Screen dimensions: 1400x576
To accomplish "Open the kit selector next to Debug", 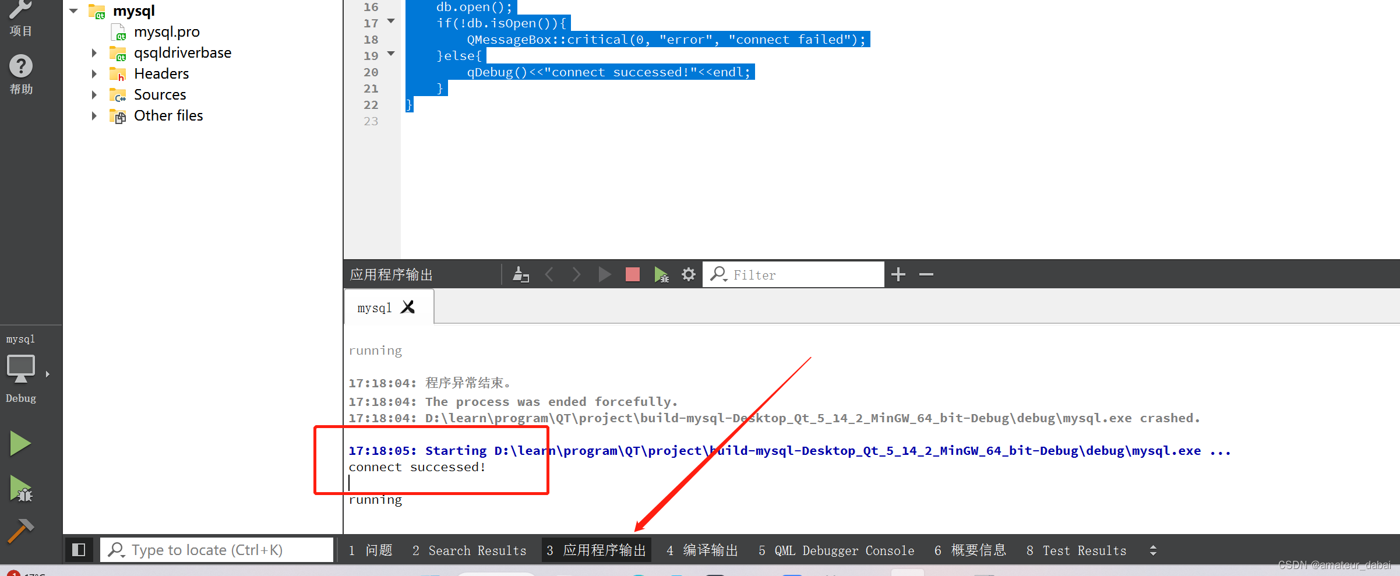I will (47, 374).
